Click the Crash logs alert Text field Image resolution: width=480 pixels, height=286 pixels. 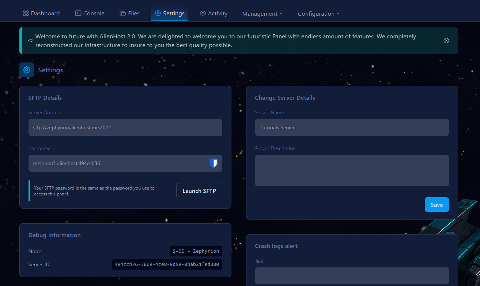coord(352,276)
